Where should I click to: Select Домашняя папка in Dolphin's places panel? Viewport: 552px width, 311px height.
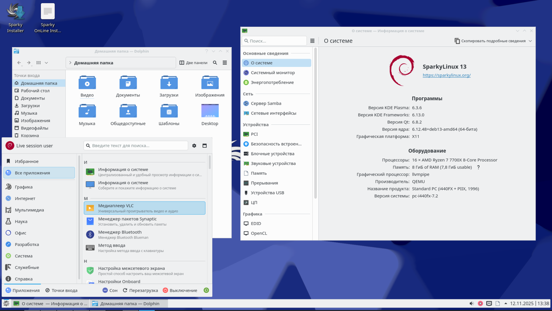coord(39,83)
